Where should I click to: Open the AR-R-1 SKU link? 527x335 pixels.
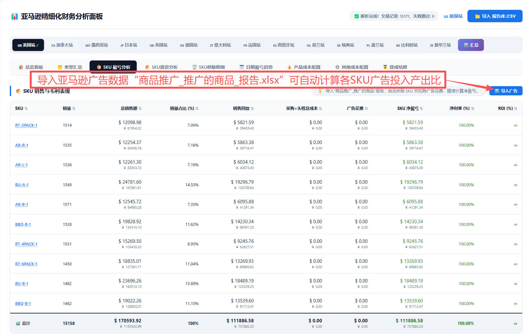coord(22,145)
